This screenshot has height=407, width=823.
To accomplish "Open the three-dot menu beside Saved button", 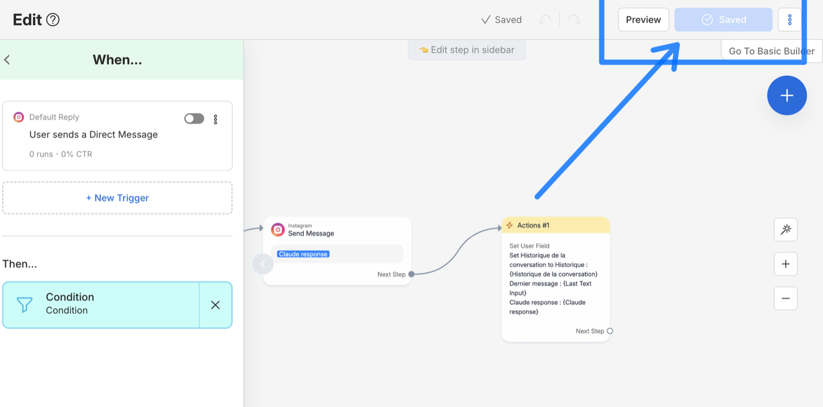I will coord(789,19).
